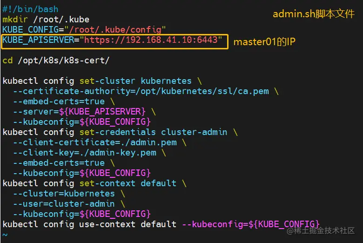Viewport: 363px width, 243px height.
Task: Place cursor on cd /opt/k8s/k8s-cert/ line
Action: point(56,60)
